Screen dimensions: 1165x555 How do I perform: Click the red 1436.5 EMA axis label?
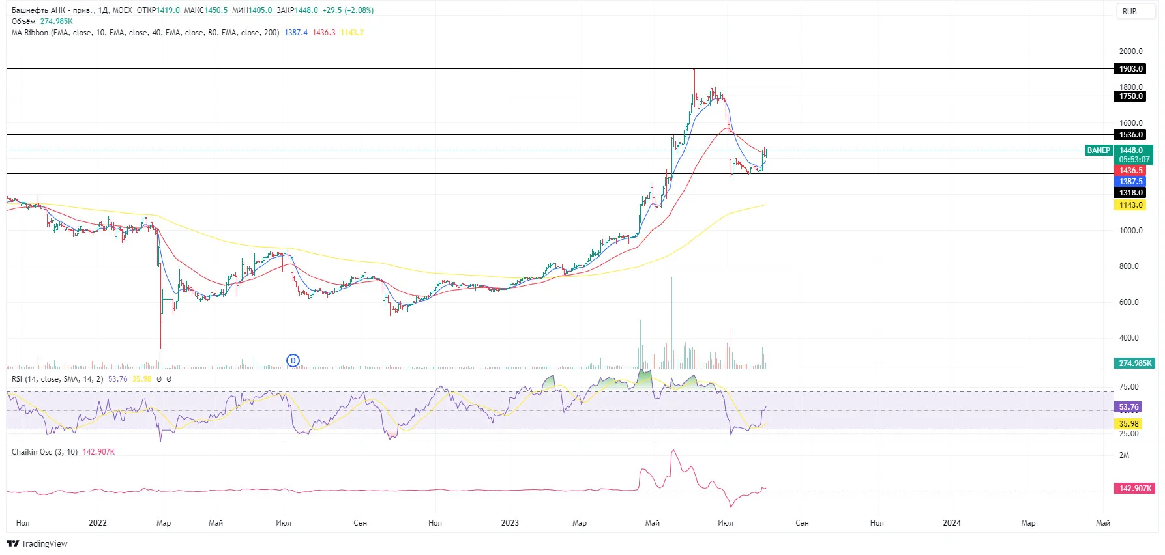(x=1131, y=171)
